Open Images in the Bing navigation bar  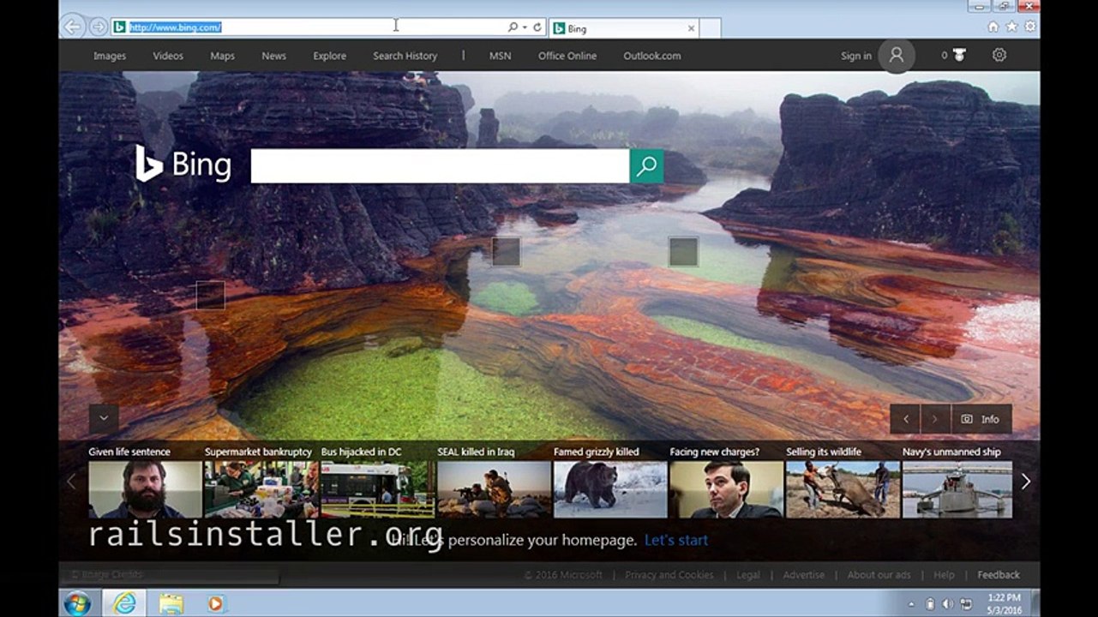tap(110, 56)
